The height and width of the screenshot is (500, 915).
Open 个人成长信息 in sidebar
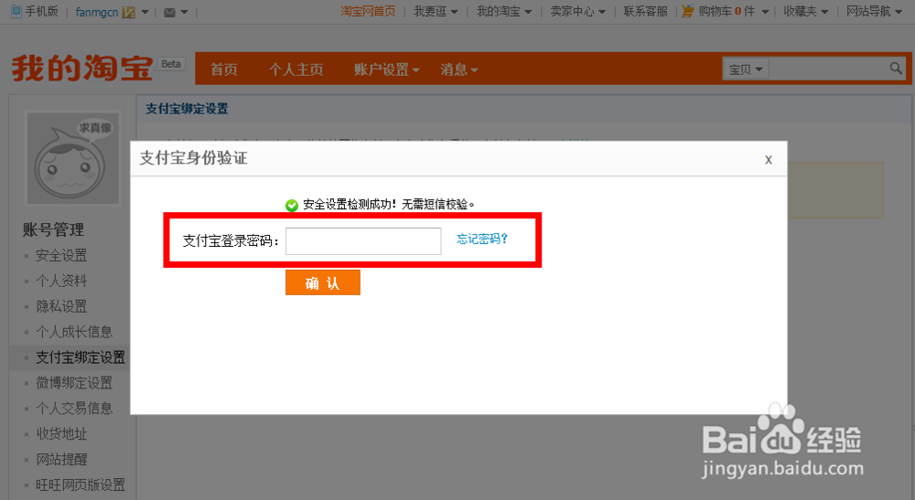point(74,332)
